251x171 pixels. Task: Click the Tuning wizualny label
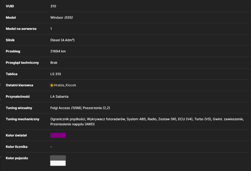19,108
